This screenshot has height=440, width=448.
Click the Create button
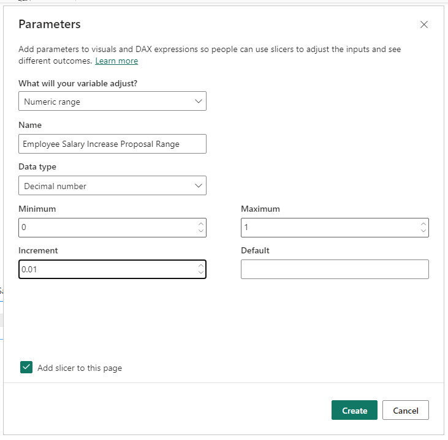click(354, 410)
